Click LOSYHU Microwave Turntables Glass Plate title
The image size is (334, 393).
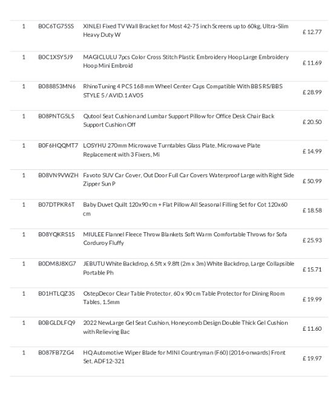tap(171, 150)
